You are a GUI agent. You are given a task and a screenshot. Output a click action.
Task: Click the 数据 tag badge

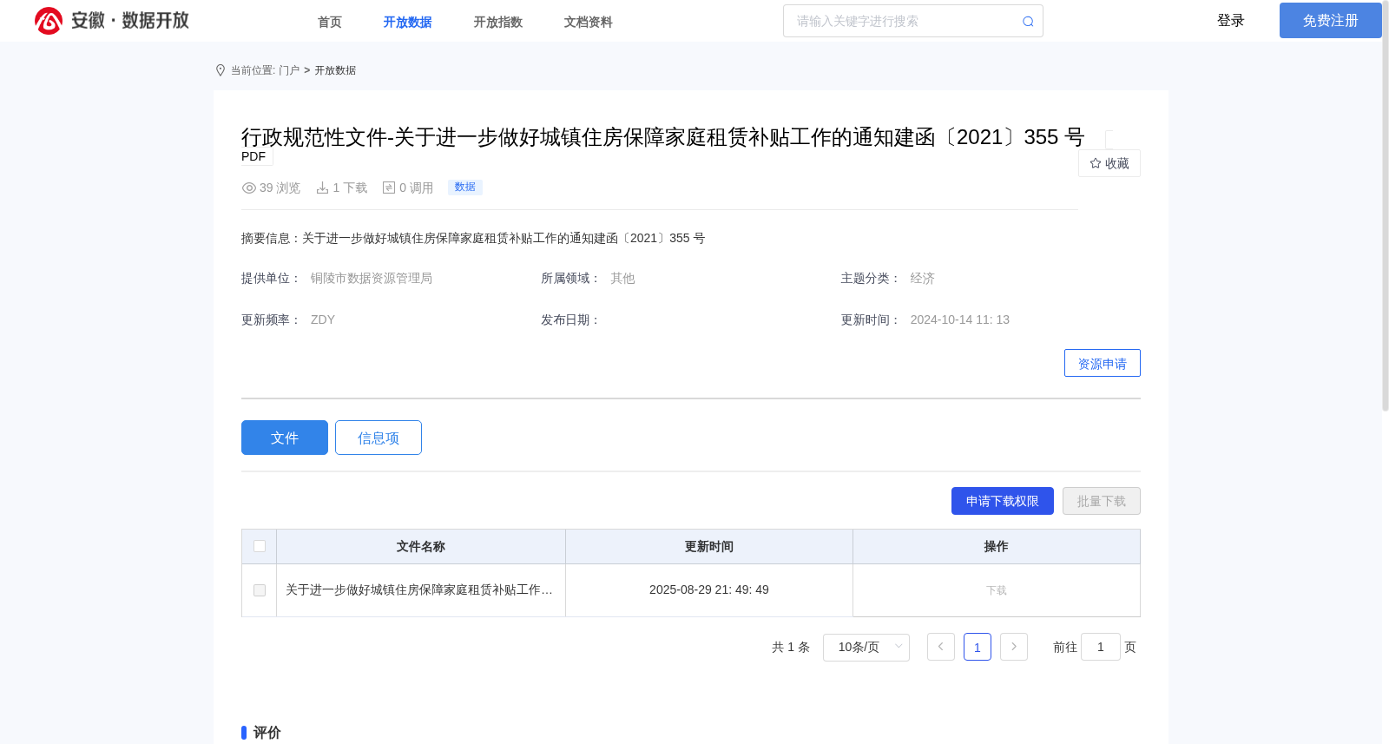tap(465, 188)
